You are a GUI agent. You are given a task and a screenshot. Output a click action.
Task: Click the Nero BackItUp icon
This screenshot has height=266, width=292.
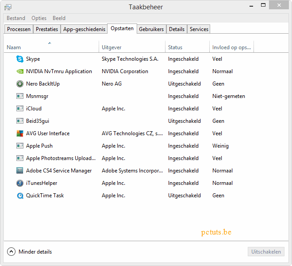[19, 84]
